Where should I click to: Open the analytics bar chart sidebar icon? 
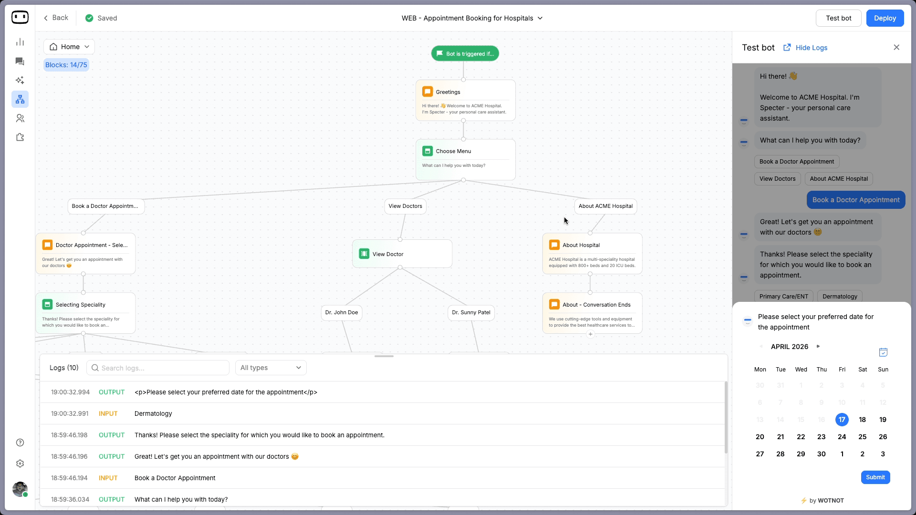[x=20, y=42]
